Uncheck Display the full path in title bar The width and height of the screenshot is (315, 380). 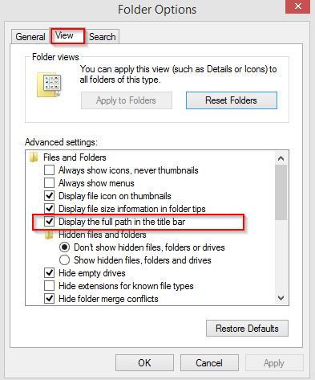(x=49, y=222)
